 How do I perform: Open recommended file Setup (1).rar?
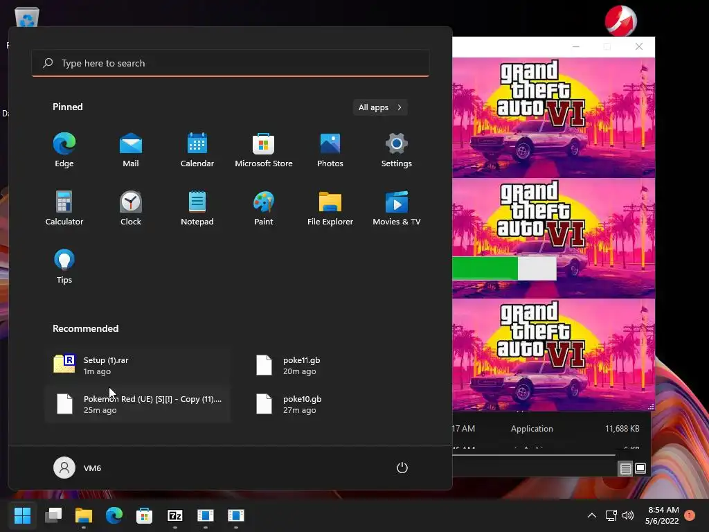tap(138, 366)
